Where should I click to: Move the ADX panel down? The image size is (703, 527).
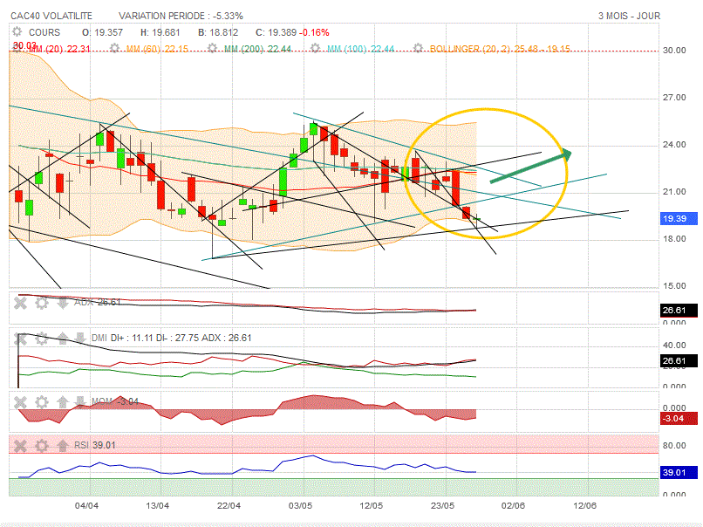(x=63, y=303)
